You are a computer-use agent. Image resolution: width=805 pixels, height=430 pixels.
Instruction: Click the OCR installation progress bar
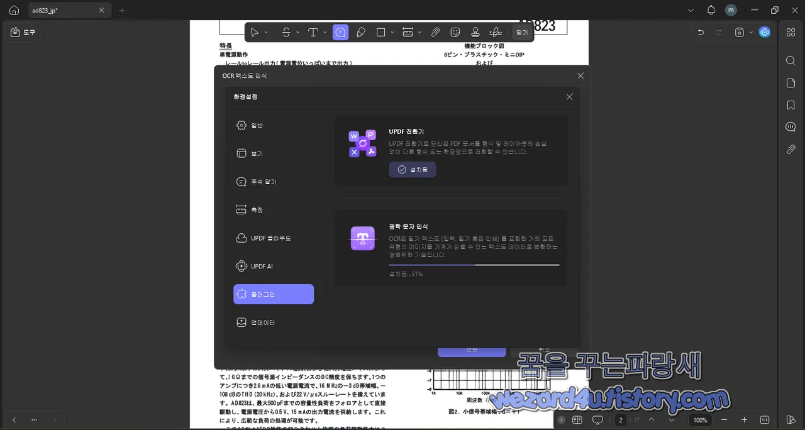pos(474,265)
